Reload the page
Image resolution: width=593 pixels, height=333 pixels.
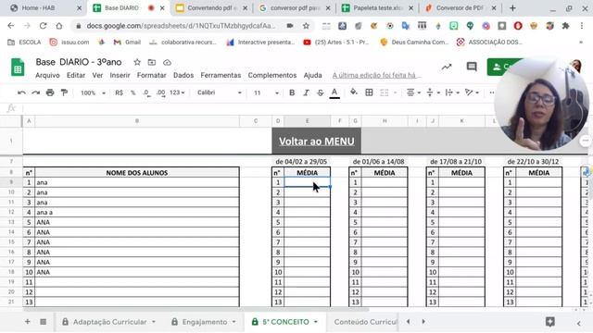coord(43,26)
